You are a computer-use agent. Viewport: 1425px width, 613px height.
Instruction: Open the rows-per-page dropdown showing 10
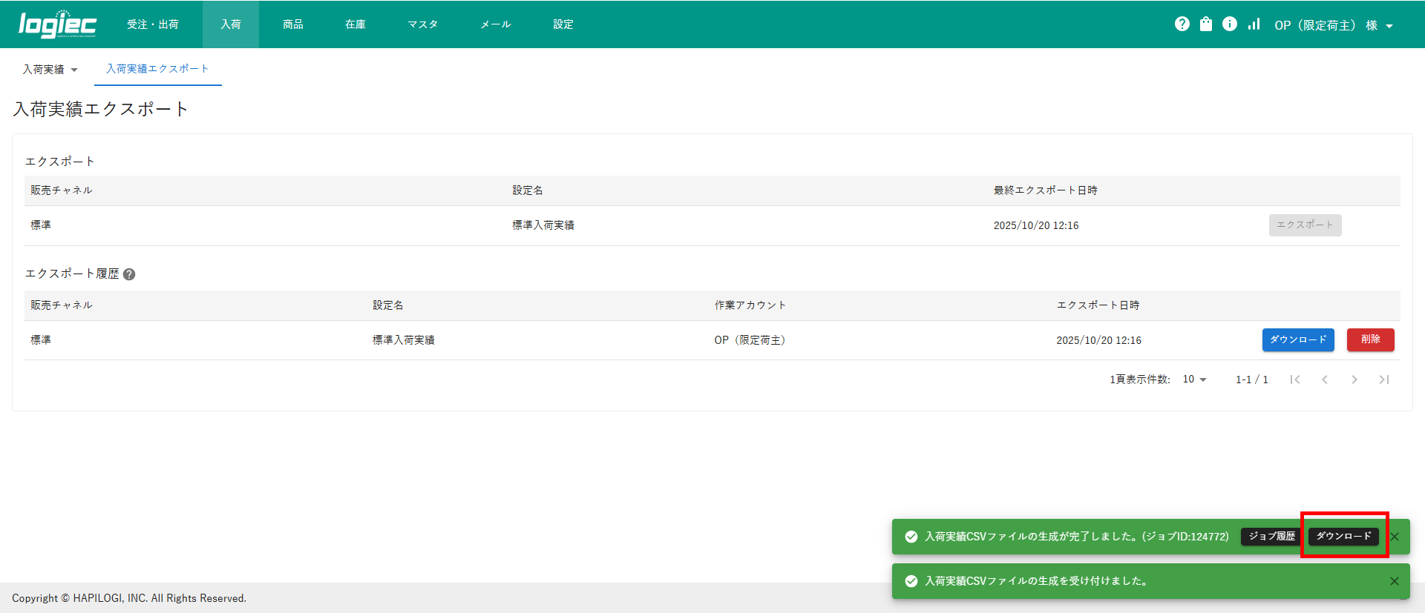coord(1194,380)
